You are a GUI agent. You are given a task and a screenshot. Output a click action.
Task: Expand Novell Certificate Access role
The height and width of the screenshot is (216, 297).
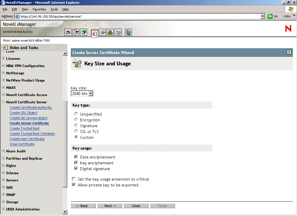click(3, 94)
